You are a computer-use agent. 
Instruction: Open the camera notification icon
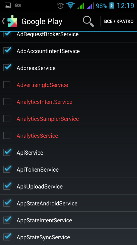click(x=18, y=5)
